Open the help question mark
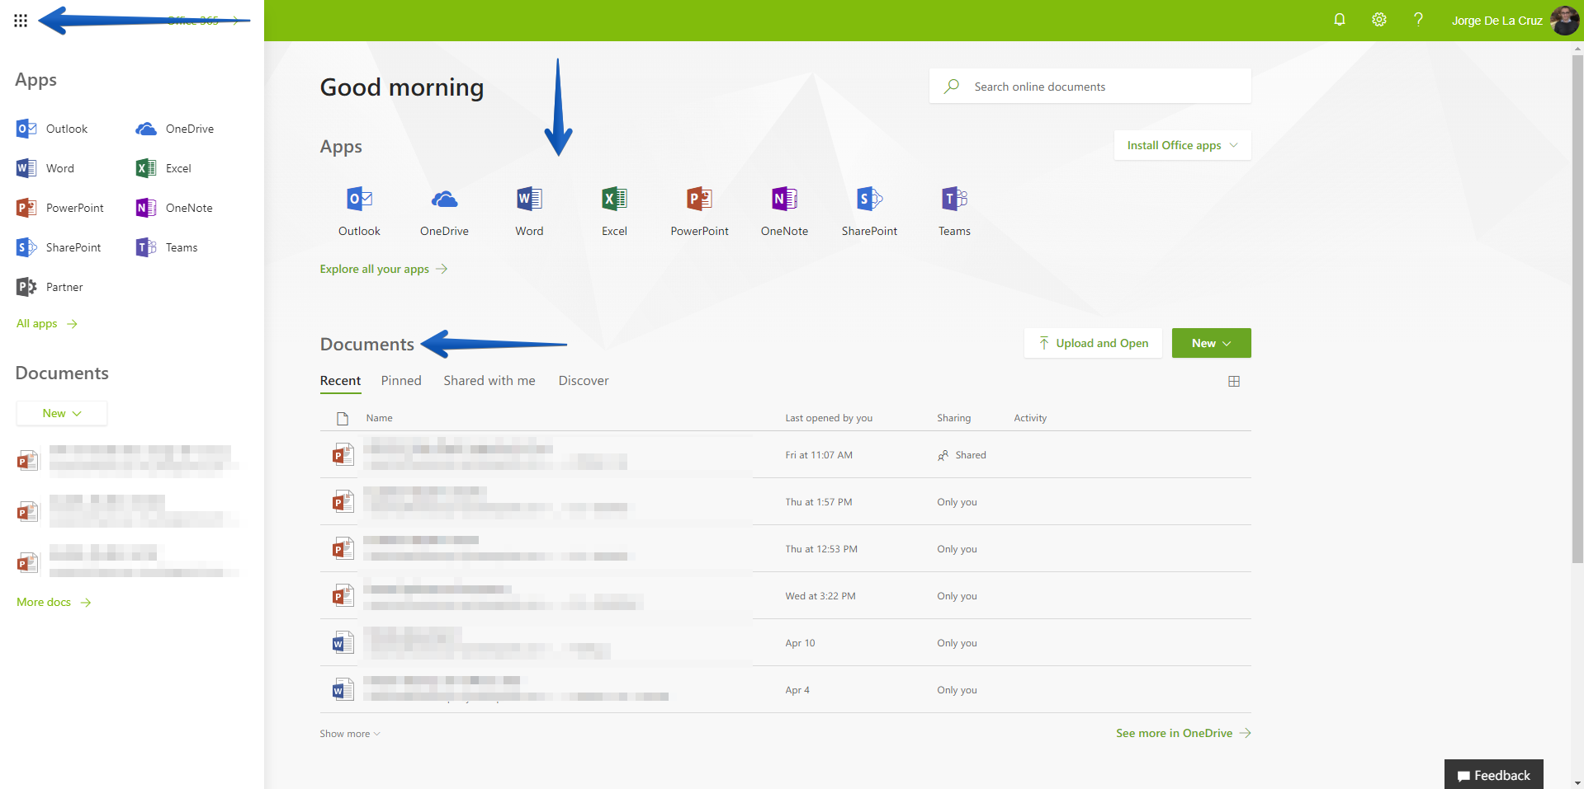 coord(1418,20)
